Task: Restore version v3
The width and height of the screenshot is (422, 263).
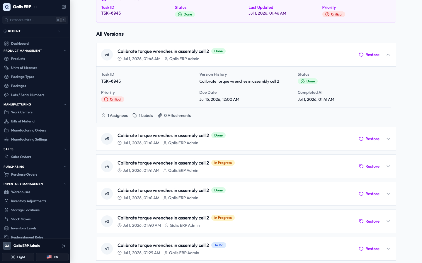Action: click(x=369, y=194)
